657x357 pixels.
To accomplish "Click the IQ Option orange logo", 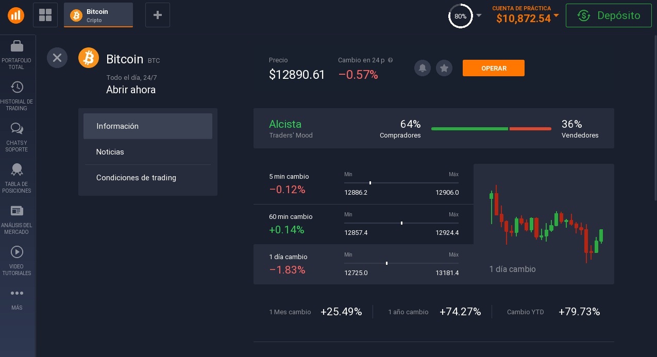I will tap(16, 15).
